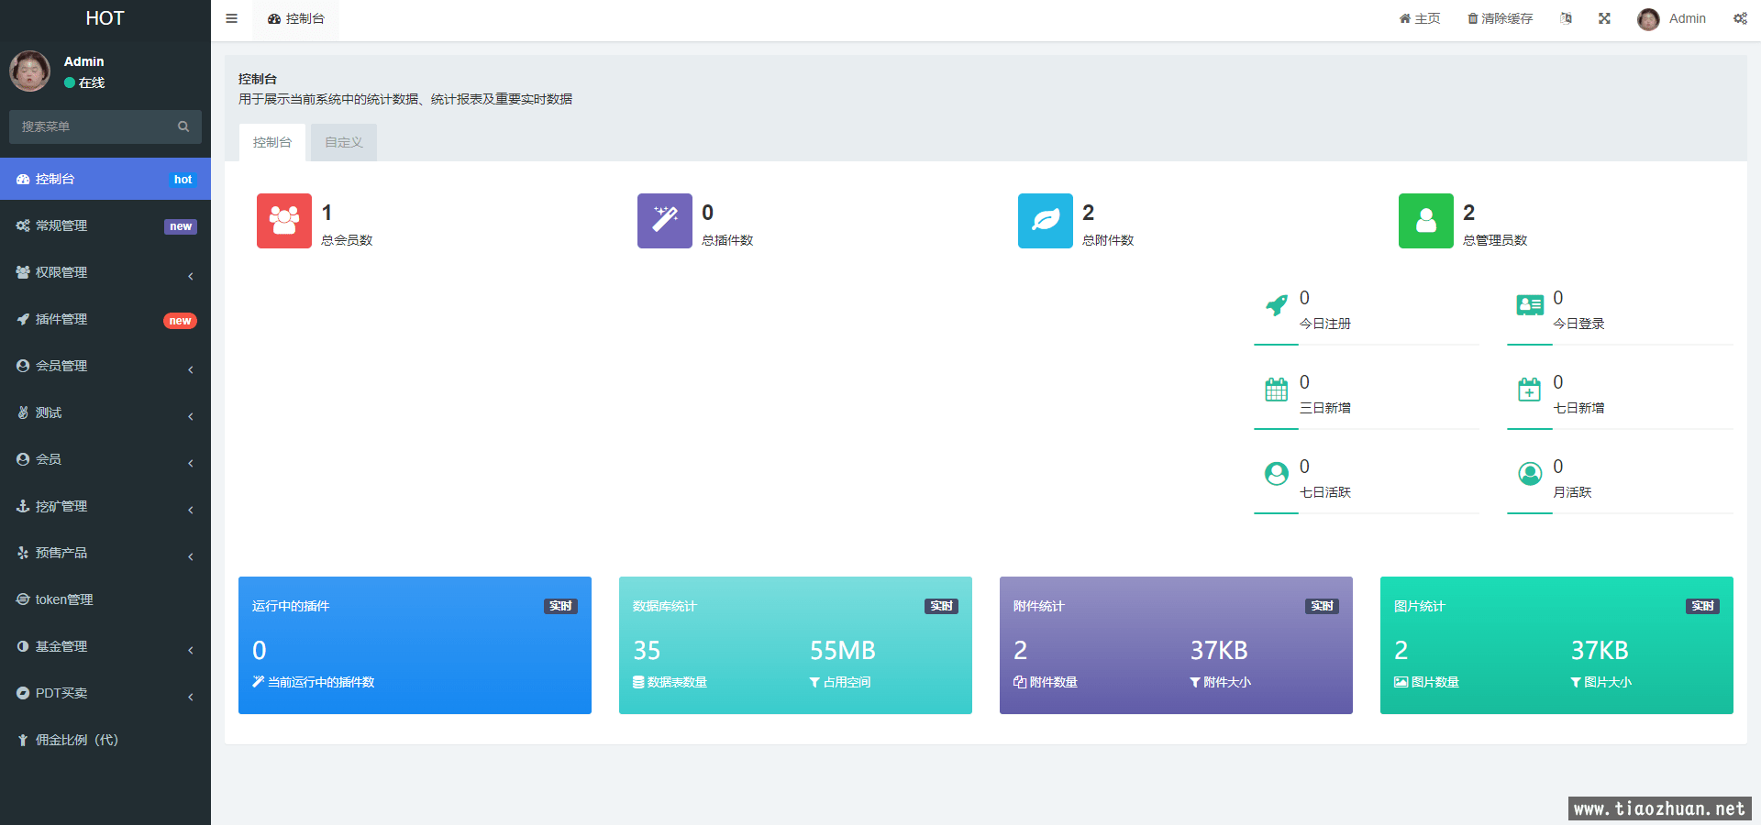
Task: Open token管理 sidebar item
Action: (105, 599)
